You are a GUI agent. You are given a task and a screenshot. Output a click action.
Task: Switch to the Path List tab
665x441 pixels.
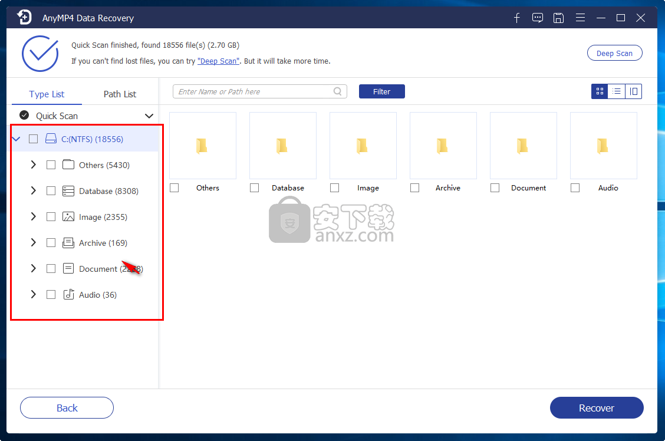120,94
